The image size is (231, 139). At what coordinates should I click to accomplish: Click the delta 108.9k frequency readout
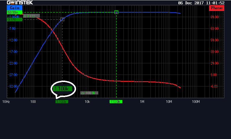tap(89, 93)
